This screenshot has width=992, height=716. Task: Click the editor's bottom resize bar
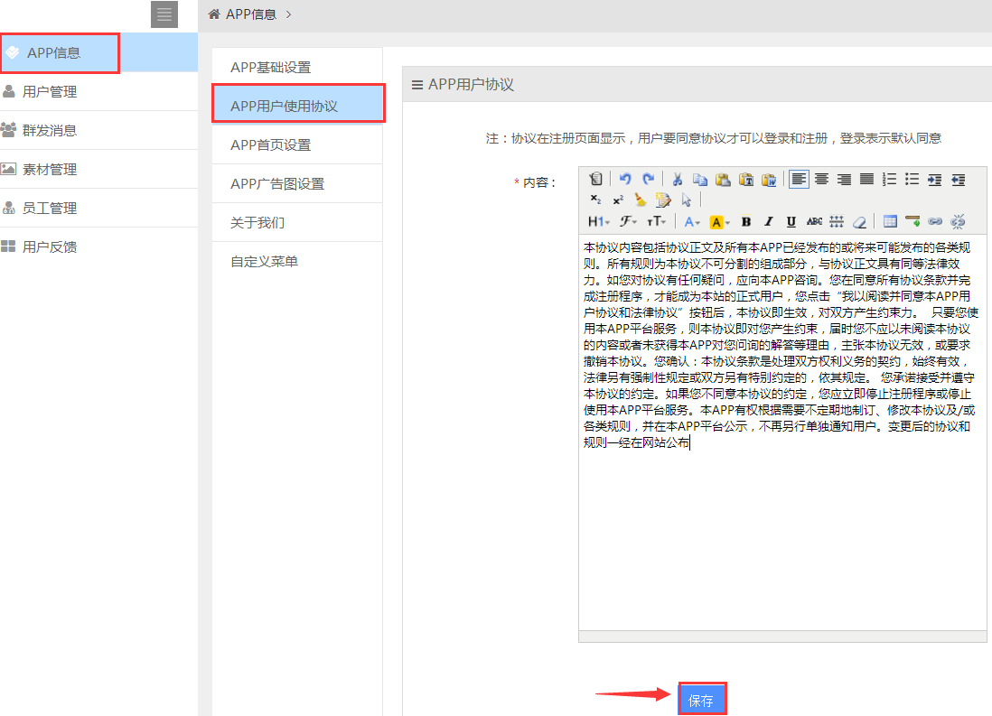pos(782,637)
